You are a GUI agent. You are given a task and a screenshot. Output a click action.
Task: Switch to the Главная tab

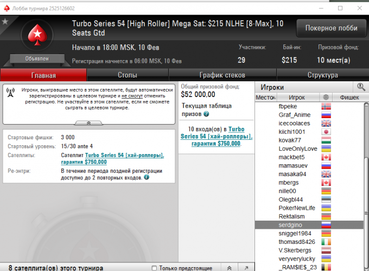[43, 75]
